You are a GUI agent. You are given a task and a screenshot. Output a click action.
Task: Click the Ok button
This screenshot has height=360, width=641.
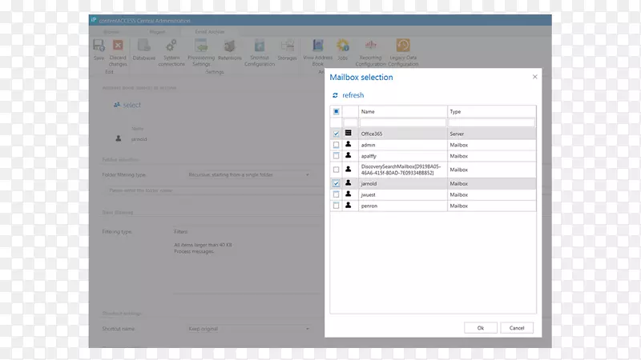pyautogui.click(x=480, y=328)
